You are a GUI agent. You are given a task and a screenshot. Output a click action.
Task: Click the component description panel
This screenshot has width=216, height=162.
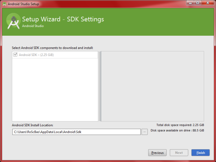coord(153,86)
